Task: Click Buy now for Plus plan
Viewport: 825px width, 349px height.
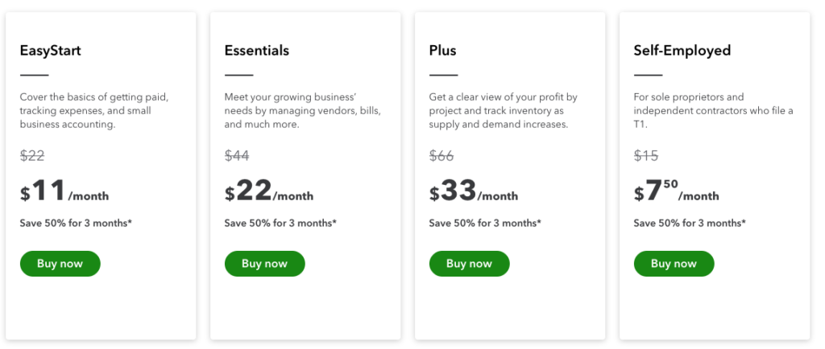Action: pos(470,264)
